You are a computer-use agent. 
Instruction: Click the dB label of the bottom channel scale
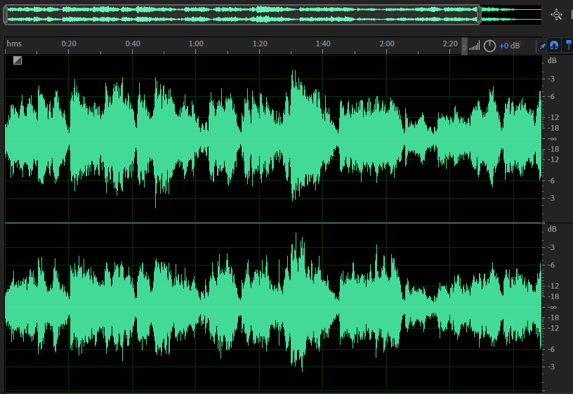[x=552, y=229]
